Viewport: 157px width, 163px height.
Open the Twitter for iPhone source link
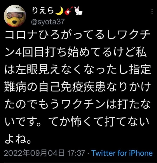coord(122,153)
